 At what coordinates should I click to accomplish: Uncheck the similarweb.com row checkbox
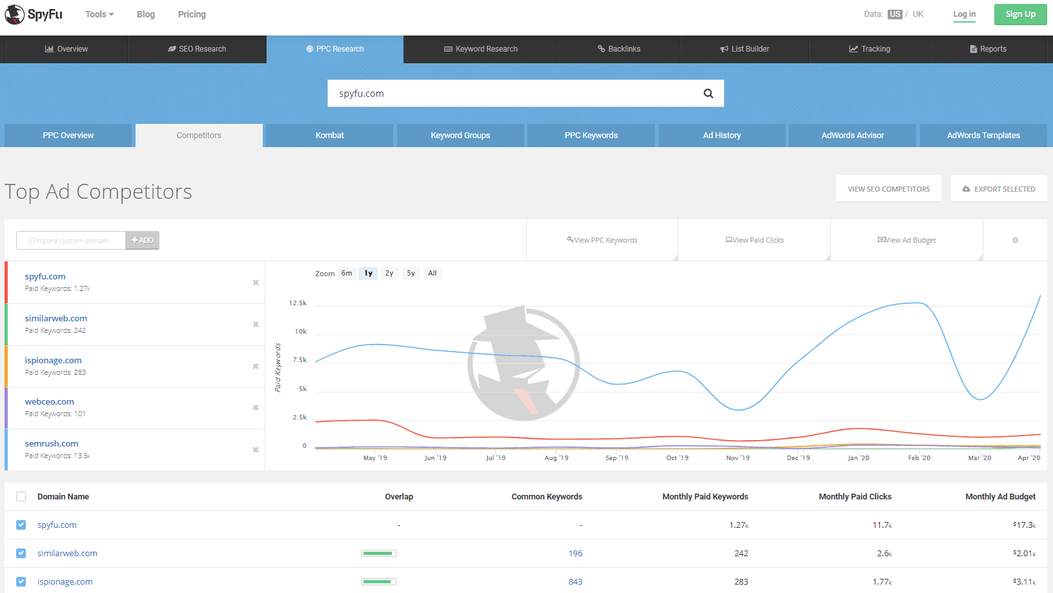[21, 553]
